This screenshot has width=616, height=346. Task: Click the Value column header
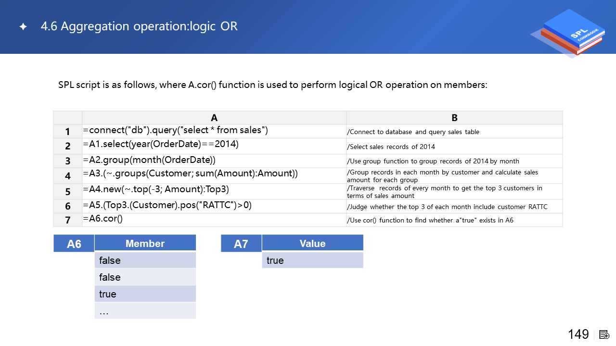point(312,244)
